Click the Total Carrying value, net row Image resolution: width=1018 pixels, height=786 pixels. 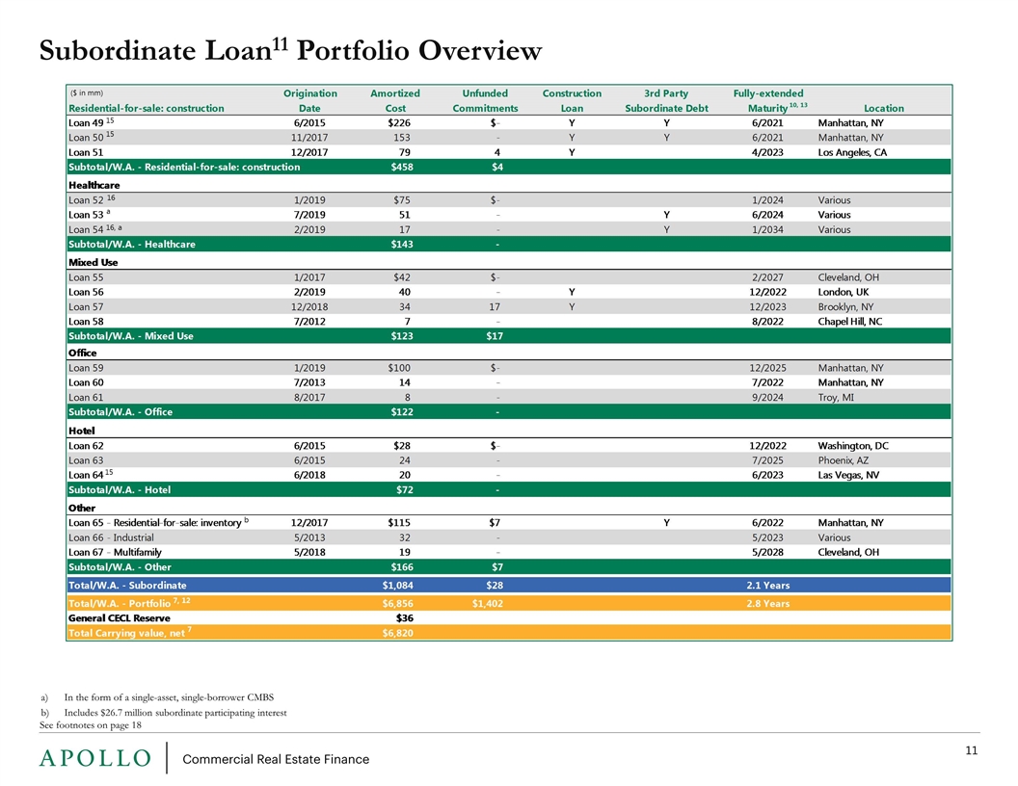(509, 633)
